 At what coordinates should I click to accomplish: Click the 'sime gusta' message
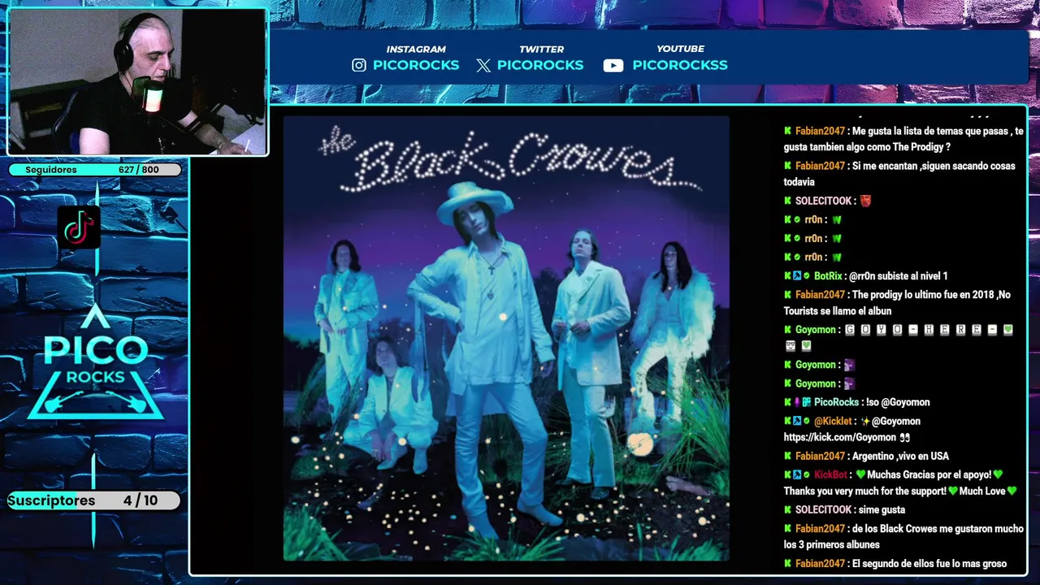click(x=882, y=509)
